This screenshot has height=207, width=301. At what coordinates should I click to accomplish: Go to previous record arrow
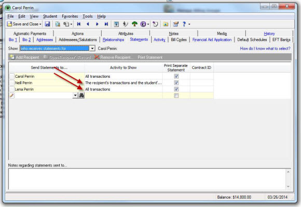[88, 24]
